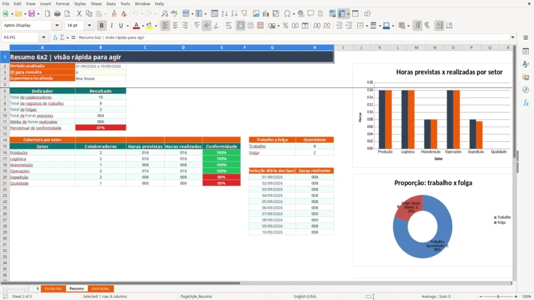Viewport: 534px width, 300px height.
Task: Open the Data menu
Action: [x=111, y=4]
